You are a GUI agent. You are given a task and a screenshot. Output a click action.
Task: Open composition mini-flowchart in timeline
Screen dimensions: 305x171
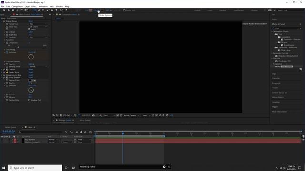tap(66, 132)
